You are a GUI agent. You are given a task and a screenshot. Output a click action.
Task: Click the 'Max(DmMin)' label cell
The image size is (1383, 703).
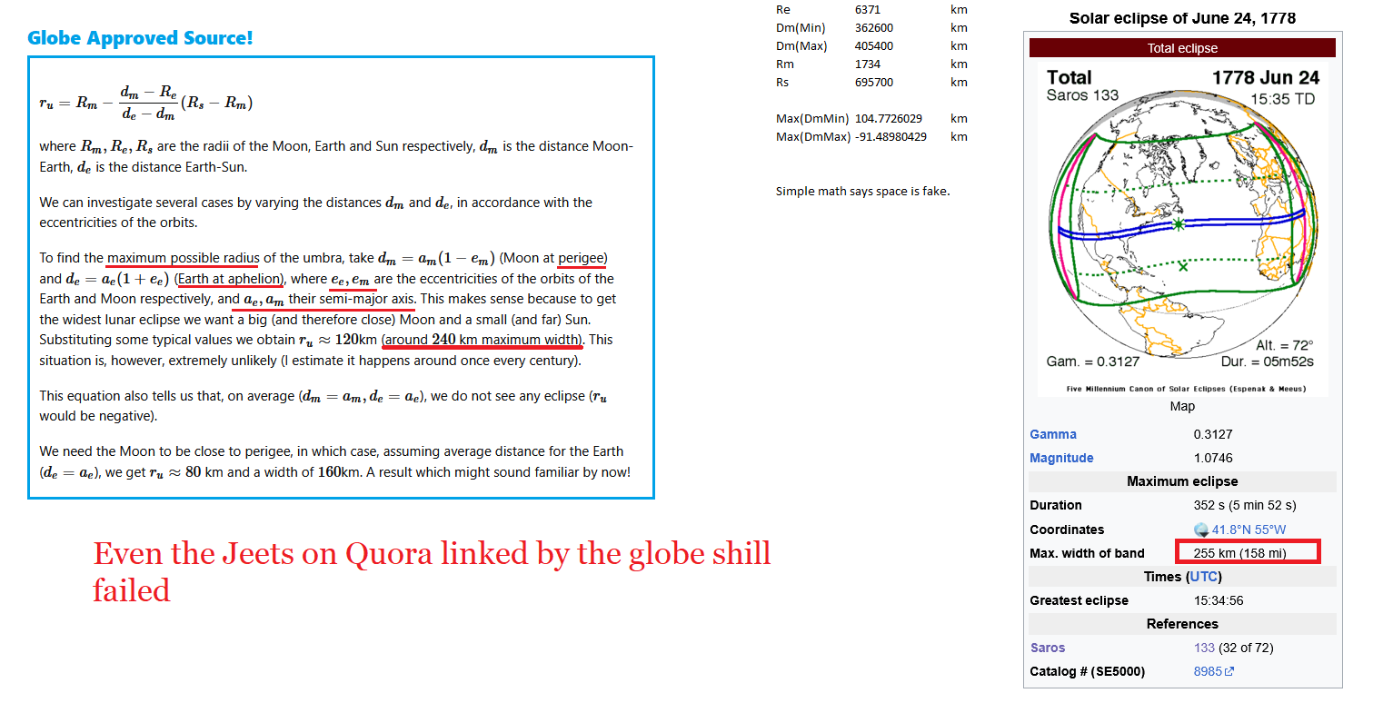[812, 119]
